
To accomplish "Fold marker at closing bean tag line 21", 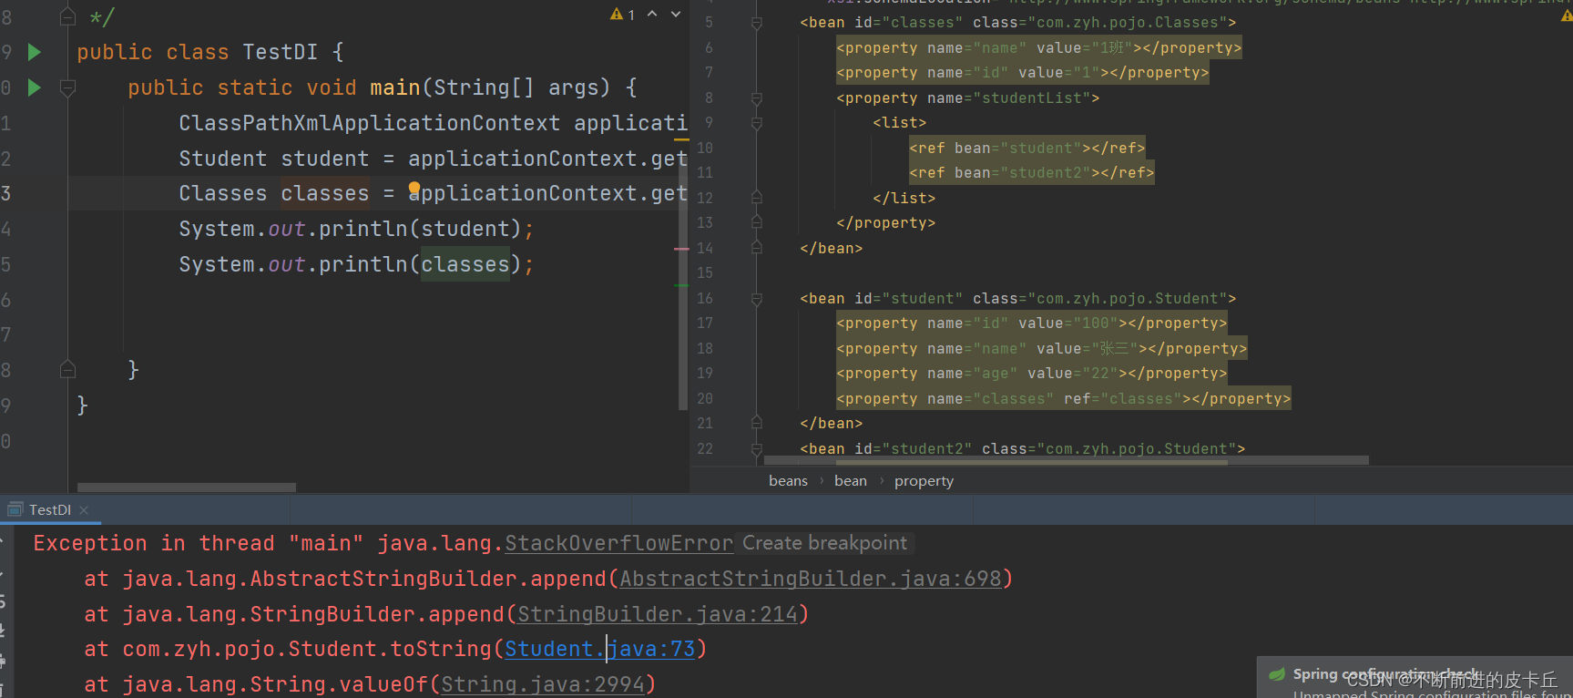I will click(x=757, y=422).
